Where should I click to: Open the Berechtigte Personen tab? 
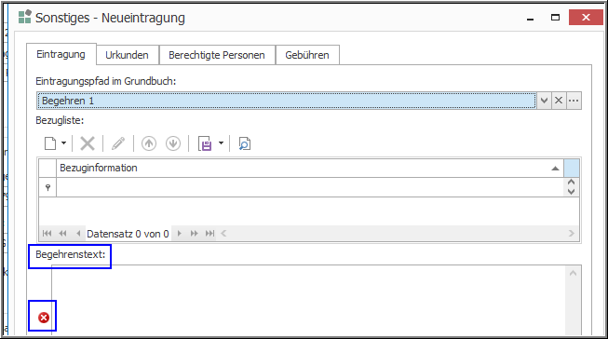click(217, 55)
